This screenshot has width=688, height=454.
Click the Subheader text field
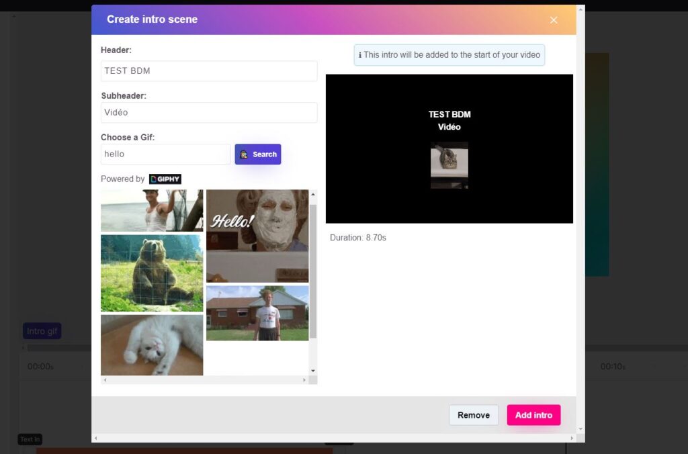[x=209, y=113]
